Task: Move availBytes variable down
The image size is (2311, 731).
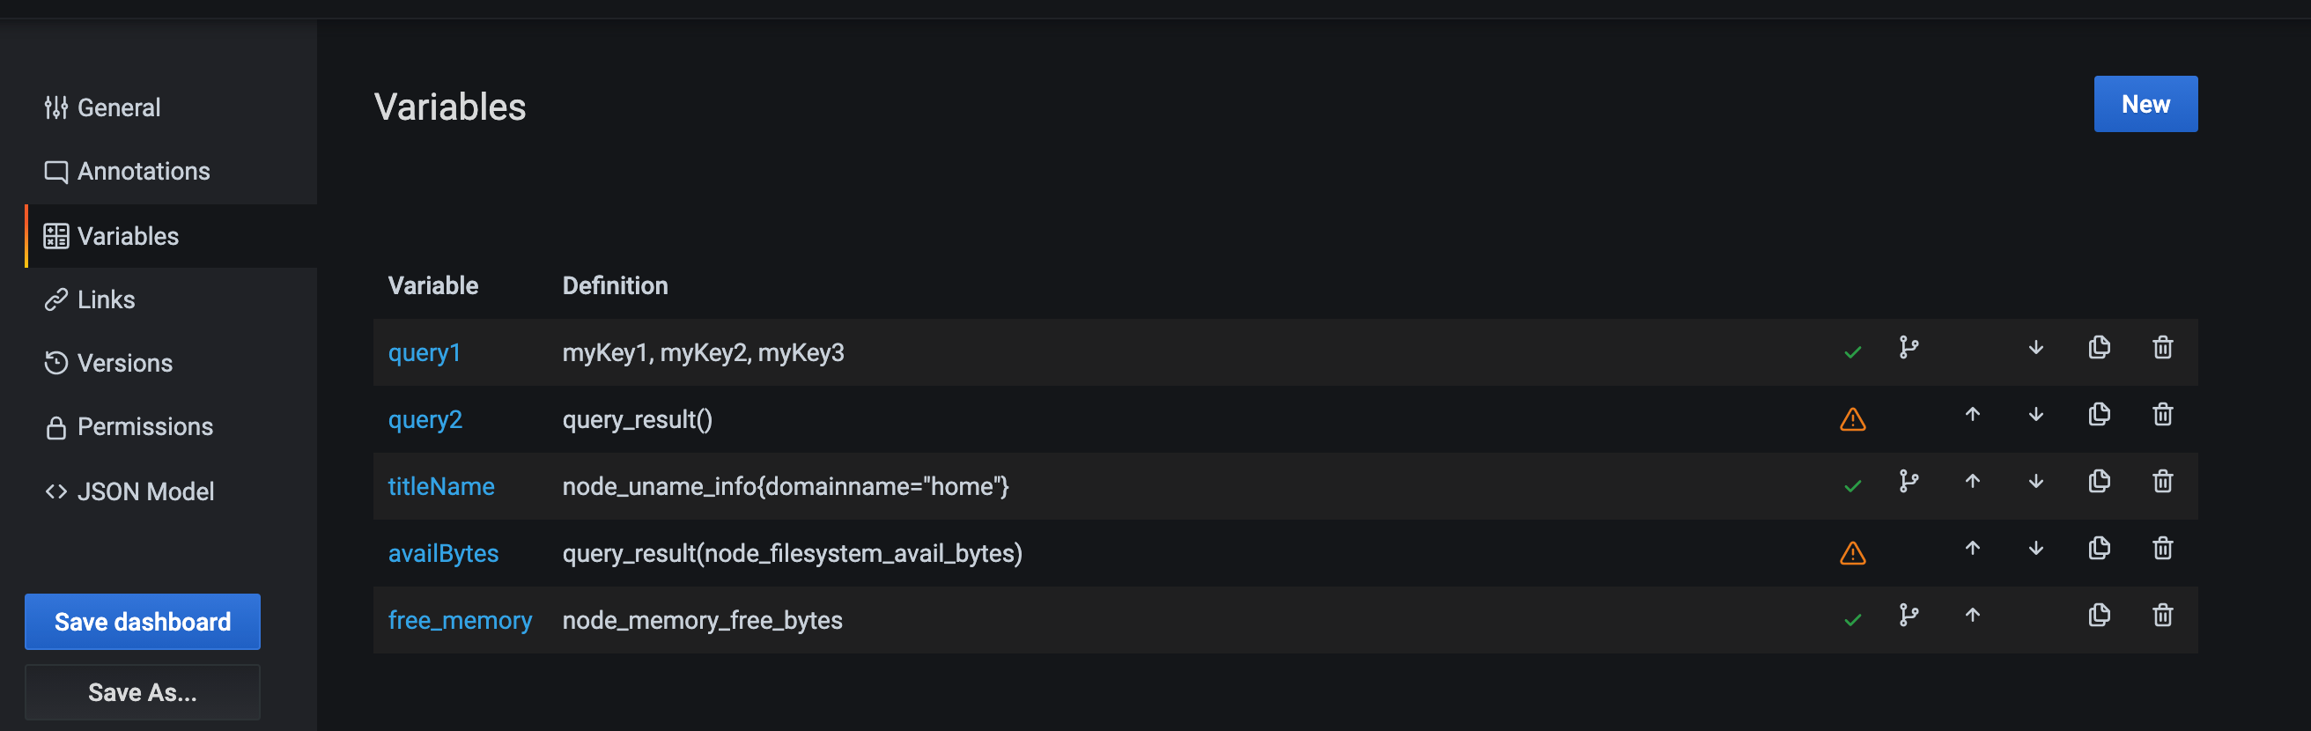Action: pos(2035,549)
